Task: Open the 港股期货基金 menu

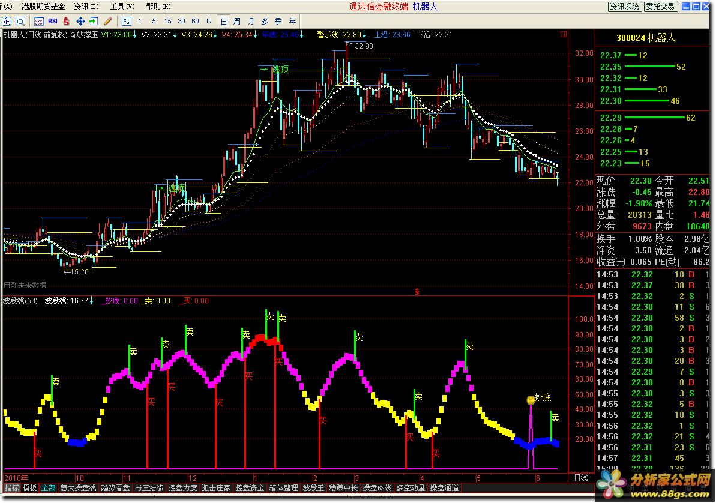Action: point(43,7)
